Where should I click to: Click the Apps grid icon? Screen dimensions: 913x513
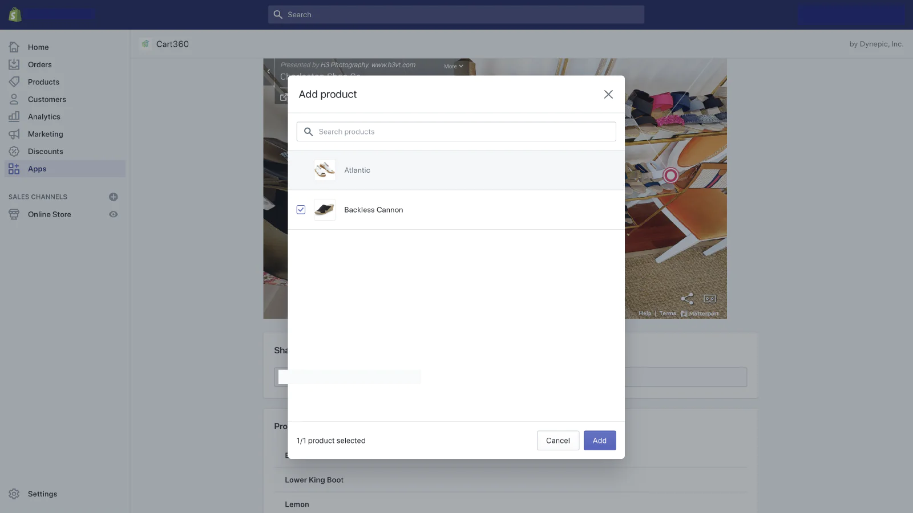pyautogui.click(x=14, y=169)
